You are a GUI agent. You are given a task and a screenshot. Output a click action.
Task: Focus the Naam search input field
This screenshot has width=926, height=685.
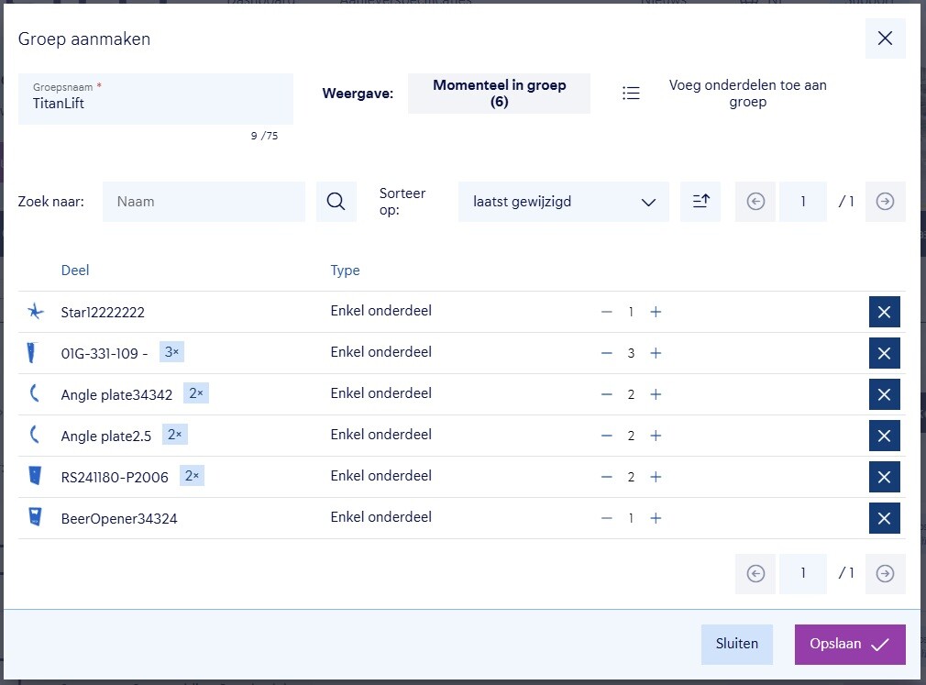point(204,202)
